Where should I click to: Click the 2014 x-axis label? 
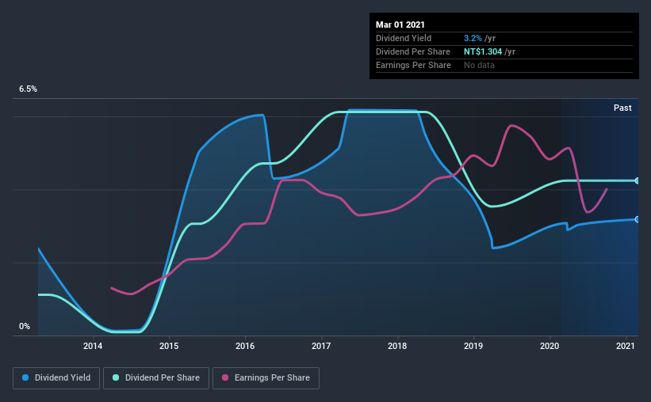[x=93, y=346]
